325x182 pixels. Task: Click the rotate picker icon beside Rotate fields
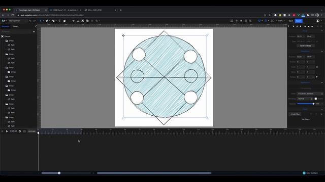coord(317,77)
